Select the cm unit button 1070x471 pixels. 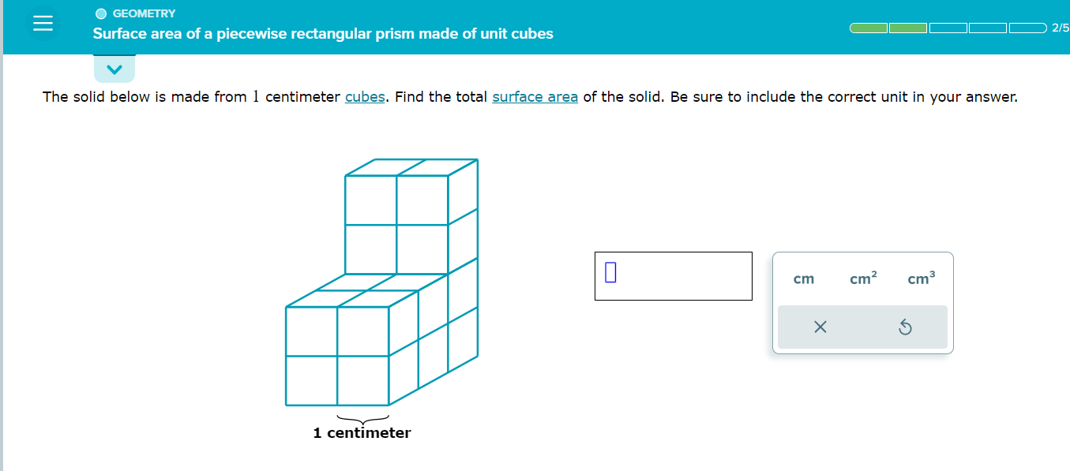pyautogui.click(x=803, y=279)
